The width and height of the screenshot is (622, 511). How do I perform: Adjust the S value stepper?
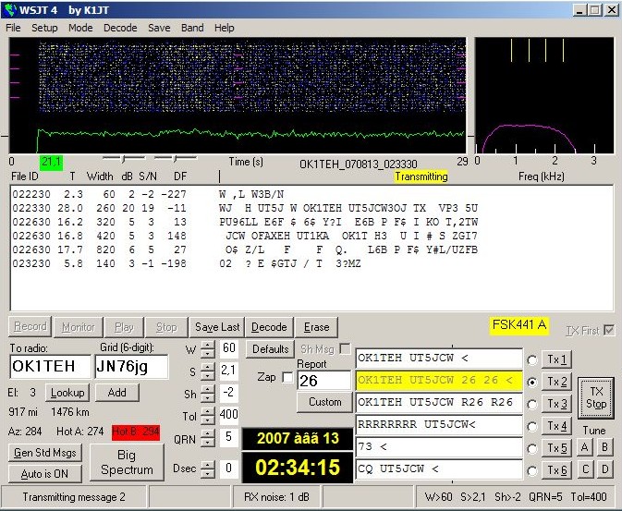point(208,371)
